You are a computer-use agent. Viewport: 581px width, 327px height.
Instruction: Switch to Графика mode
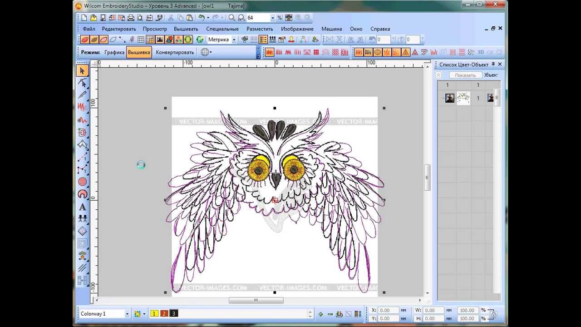(114, 52)
